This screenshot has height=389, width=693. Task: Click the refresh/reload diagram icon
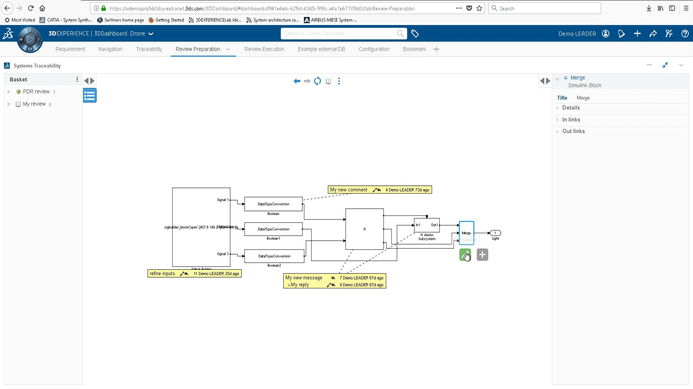[x=318, y=81]
